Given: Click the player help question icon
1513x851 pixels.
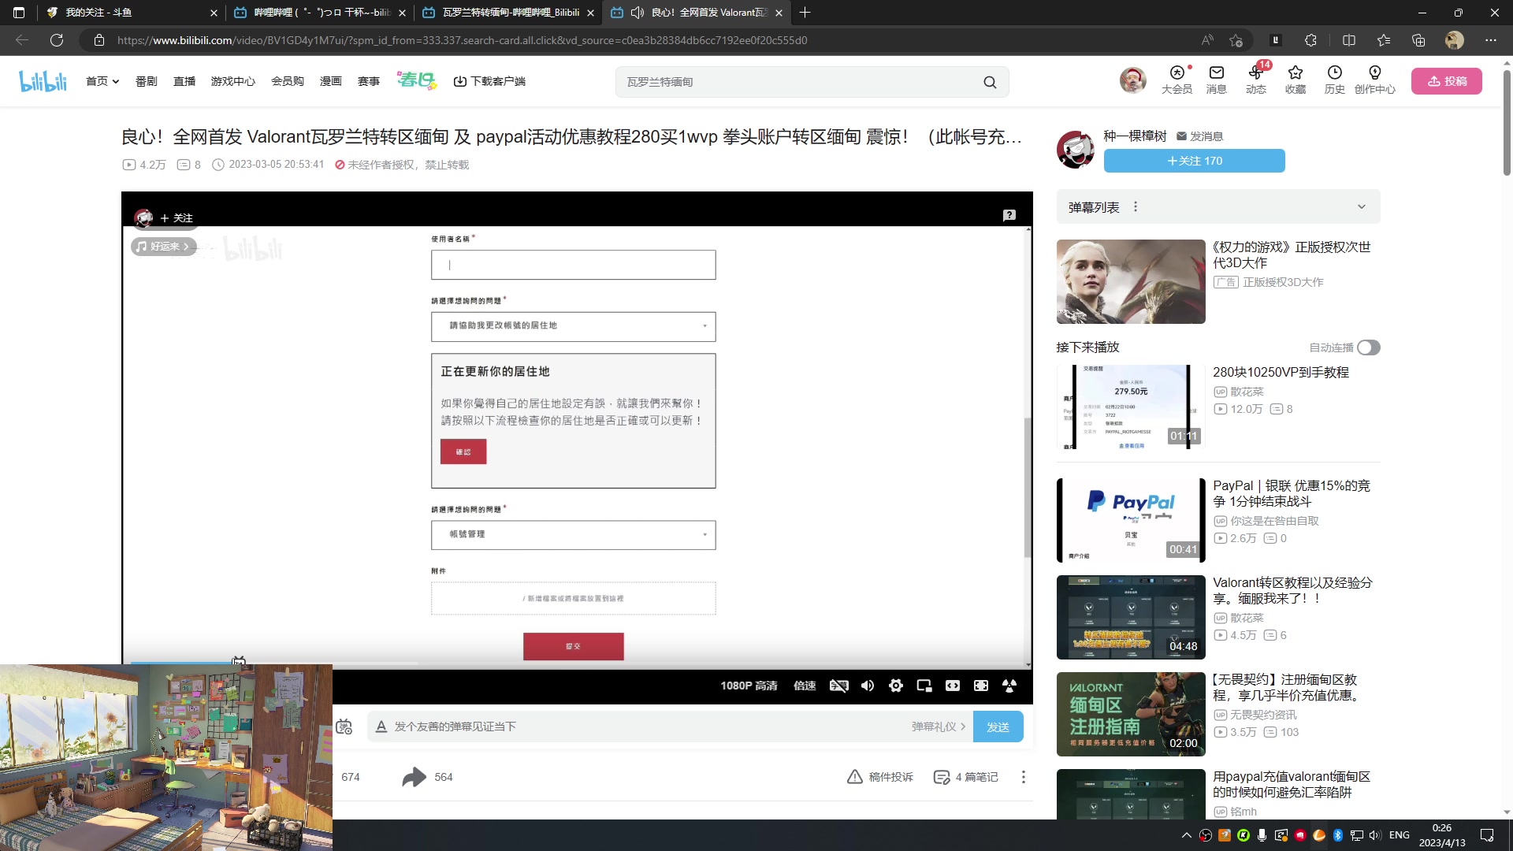Looking at the screenshot, I should click(x=1009, y=215).
